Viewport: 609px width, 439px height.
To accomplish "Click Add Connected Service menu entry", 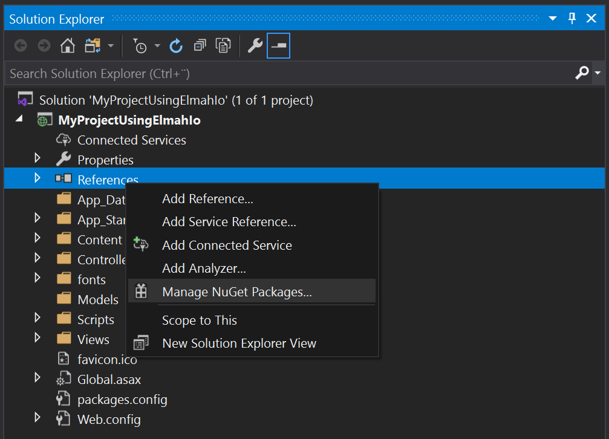I will pos(227,246).
